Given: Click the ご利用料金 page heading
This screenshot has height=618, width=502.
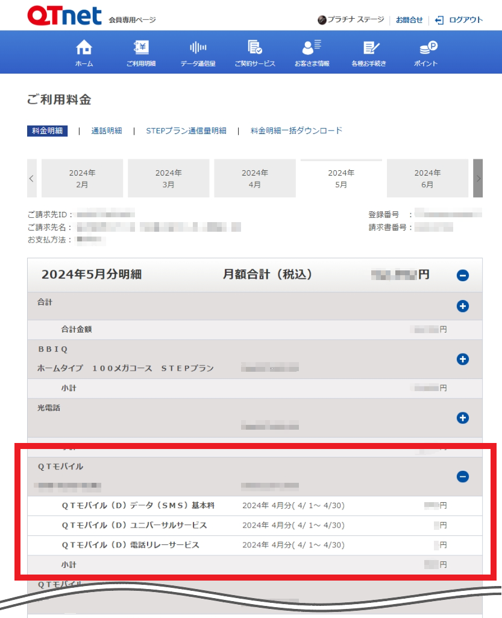Looking at the screenshot, I should coord(59,100).
